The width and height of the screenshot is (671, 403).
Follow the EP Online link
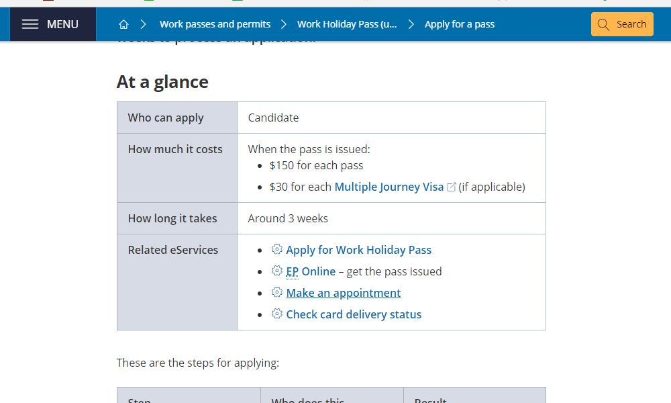coord(311,271)
